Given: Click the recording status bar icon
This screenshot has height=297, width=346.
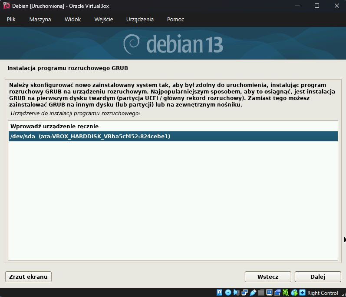Looking at the screenshot, I should pyautogui.click(x=277, y=293).
